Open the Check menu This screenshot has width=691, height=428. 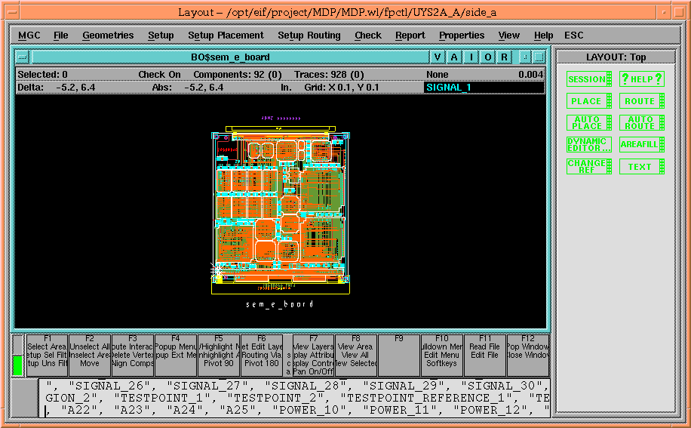(x=368, y=35)
